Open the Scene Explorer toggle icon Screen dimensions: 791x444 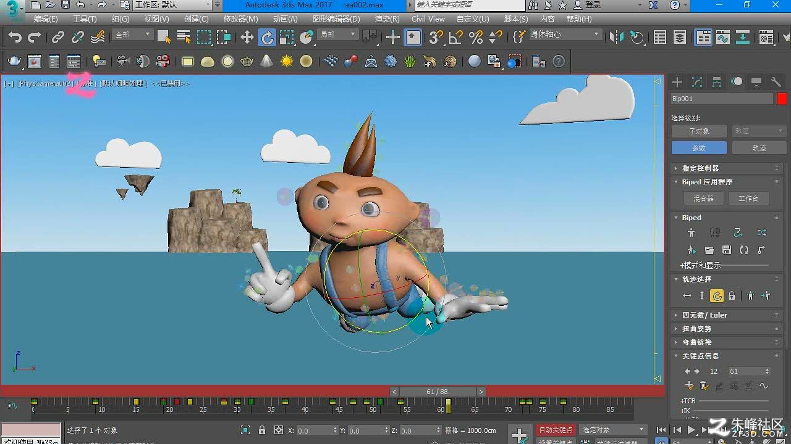tap(660, 38)
